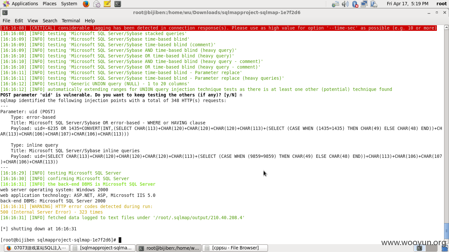Click the terminal vertical scrollbar thumb
449x252 pixels.
pos(446,231)
